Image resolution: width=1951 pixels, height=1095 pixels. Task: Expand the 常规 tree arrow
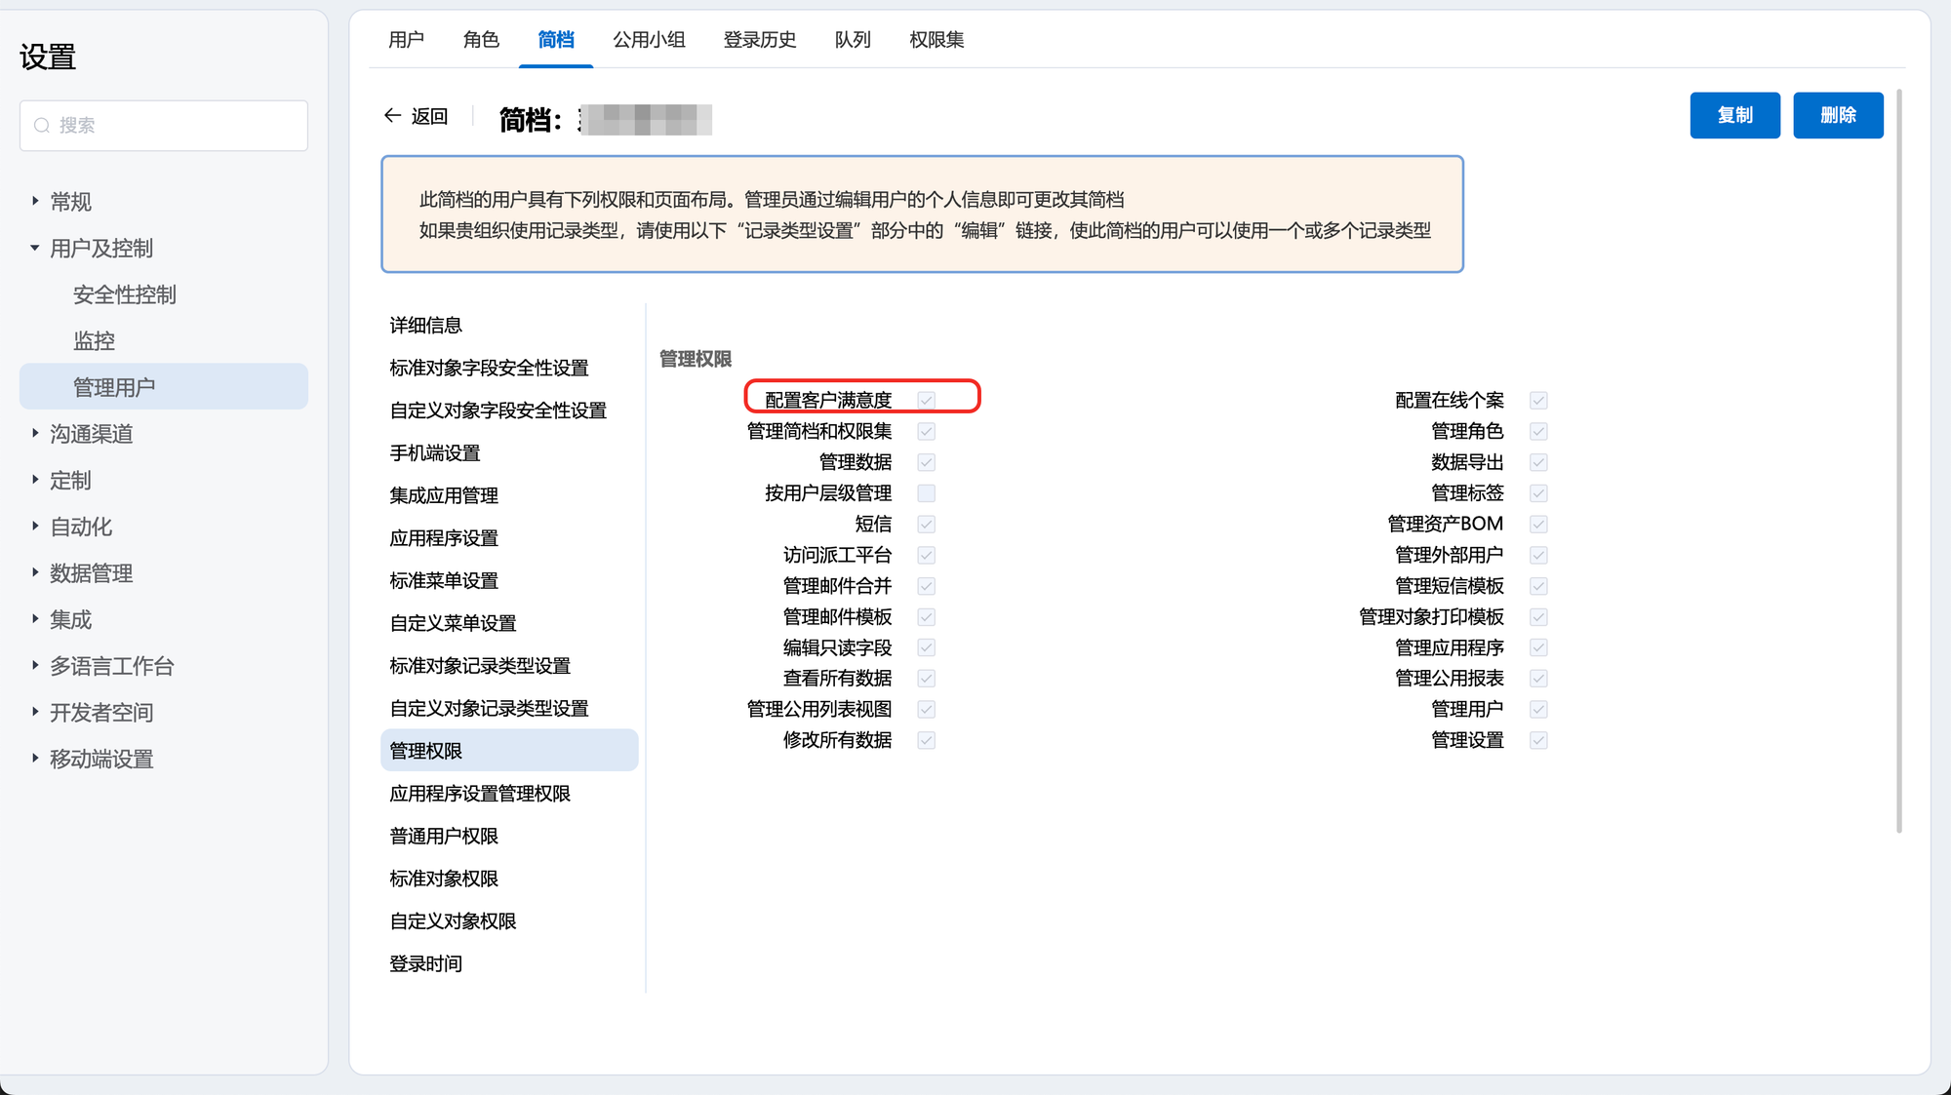pyautogui.click(x=35, y=201)
